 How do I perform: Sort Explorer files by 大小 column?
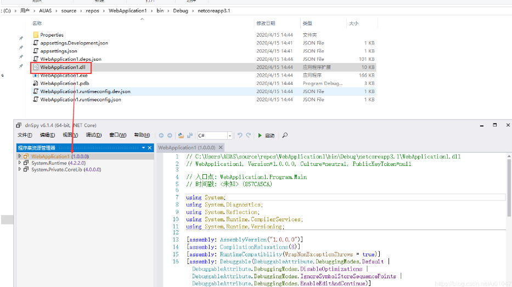click(353, 24)
